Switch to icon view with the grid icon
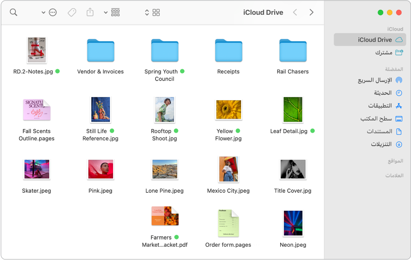This screenshot has width=411, height=260. [156, 12]
